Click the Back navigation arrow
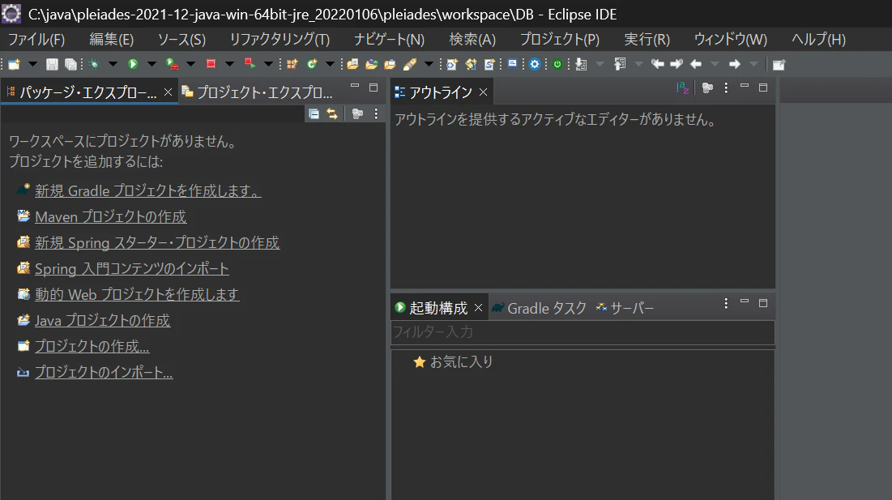Viewport: 892px width, 500px height. (x=696, y=64)
